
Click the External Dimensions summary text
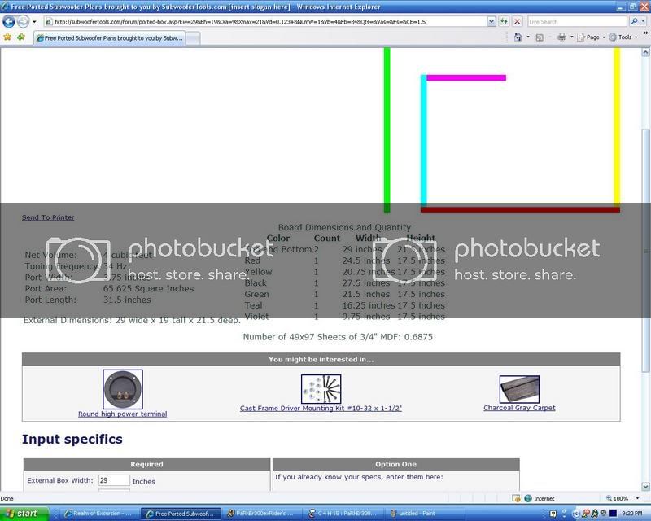132,320
